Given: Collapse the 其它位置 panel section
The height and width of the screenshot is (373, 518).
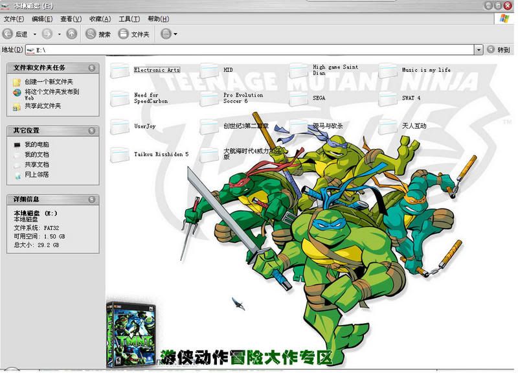Looking at the screenshot, I should (92, 131).
